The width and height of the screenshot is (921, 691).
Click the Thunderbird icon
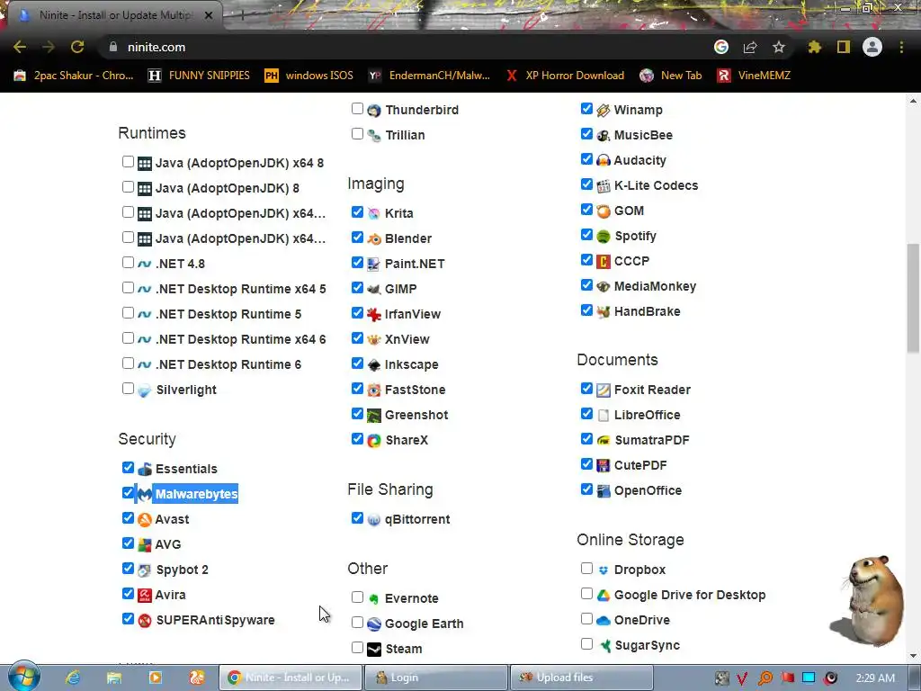374,110
